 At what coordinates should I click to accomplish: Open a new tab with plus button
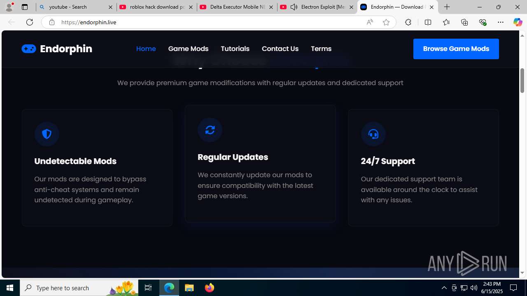[447, 7]
